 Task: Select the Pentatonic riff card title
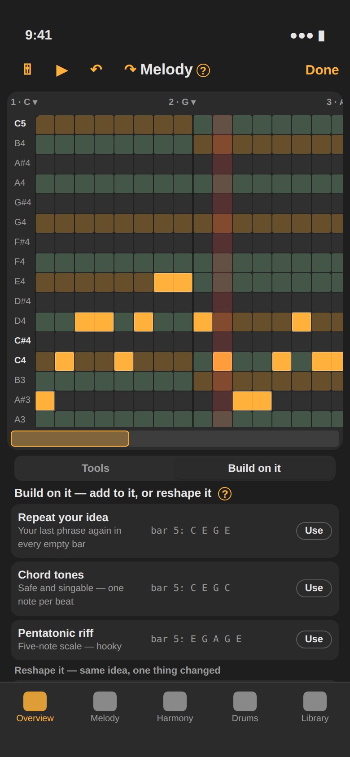click(x=56, y=633)
